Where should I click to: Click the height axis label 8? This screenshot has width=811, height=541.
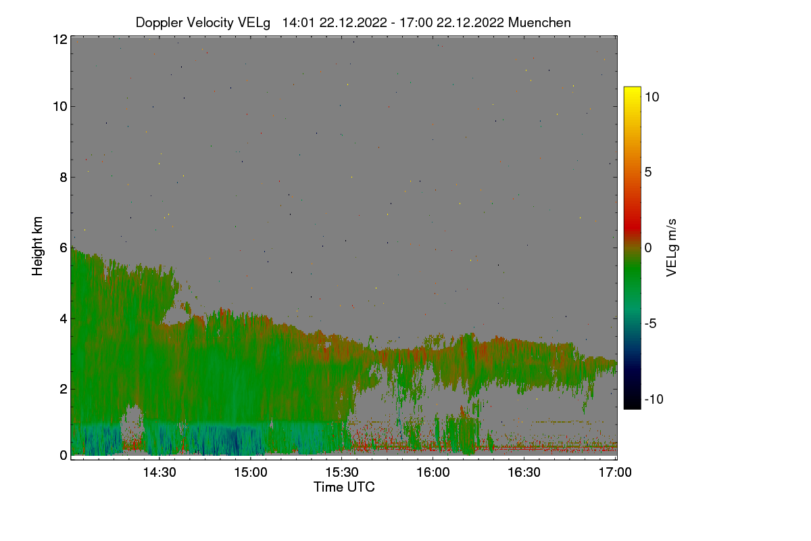(x=64, y=177)
